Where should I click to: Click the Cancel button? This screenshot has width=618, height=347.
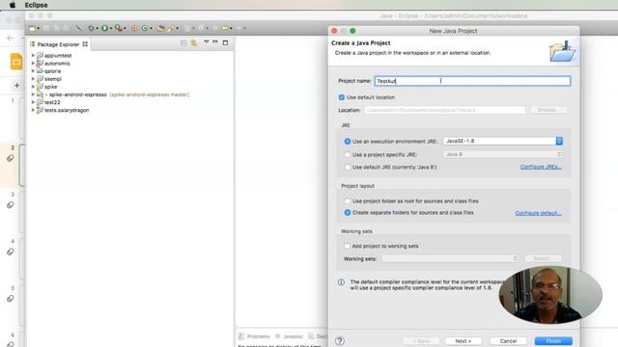[x=509, y=341]
